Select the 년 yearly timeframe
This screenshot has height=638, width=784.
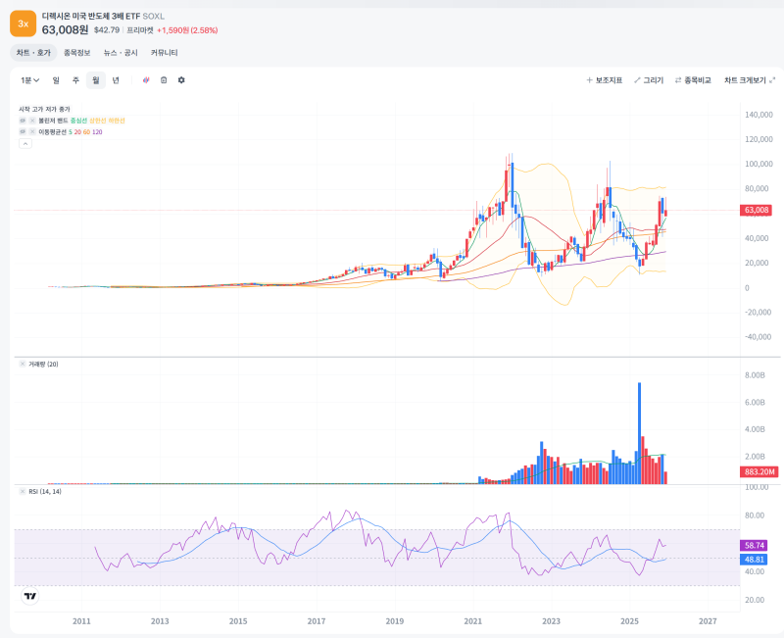(x=116, y=80)
